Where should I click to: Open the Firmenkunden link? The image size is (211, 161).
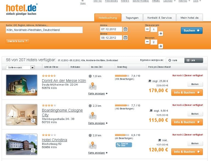pyautogui.click(x=111, y=1)
